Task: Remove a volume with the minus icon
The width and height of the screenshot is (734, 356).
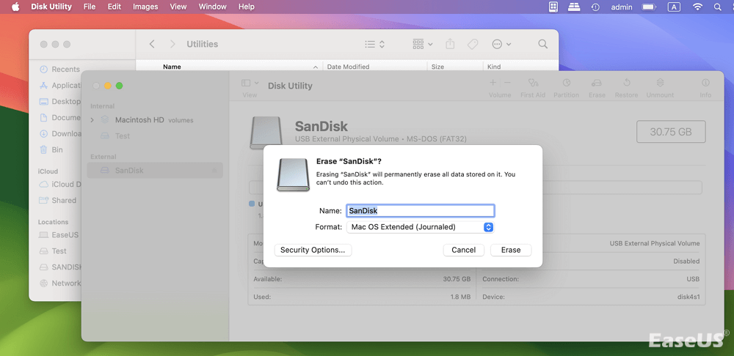Action: (x=507, y=83)
